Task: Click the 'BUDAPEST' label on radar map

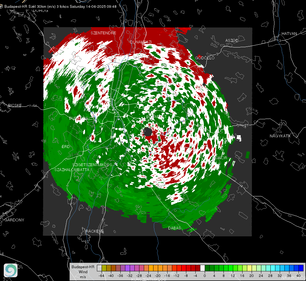Action: 157,116
